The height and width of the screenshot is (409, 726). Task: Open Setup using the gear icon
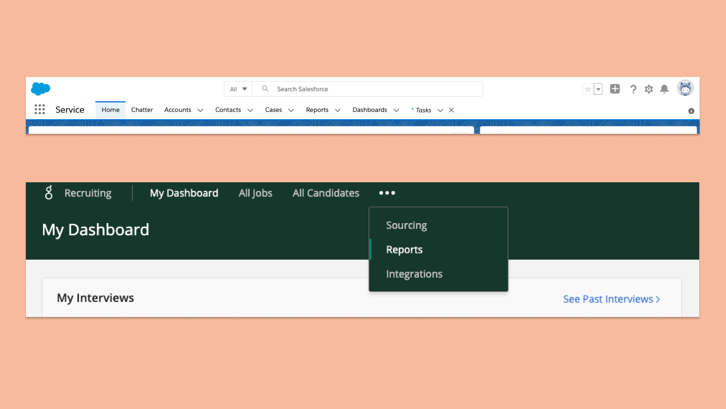(x=649, y=89)
